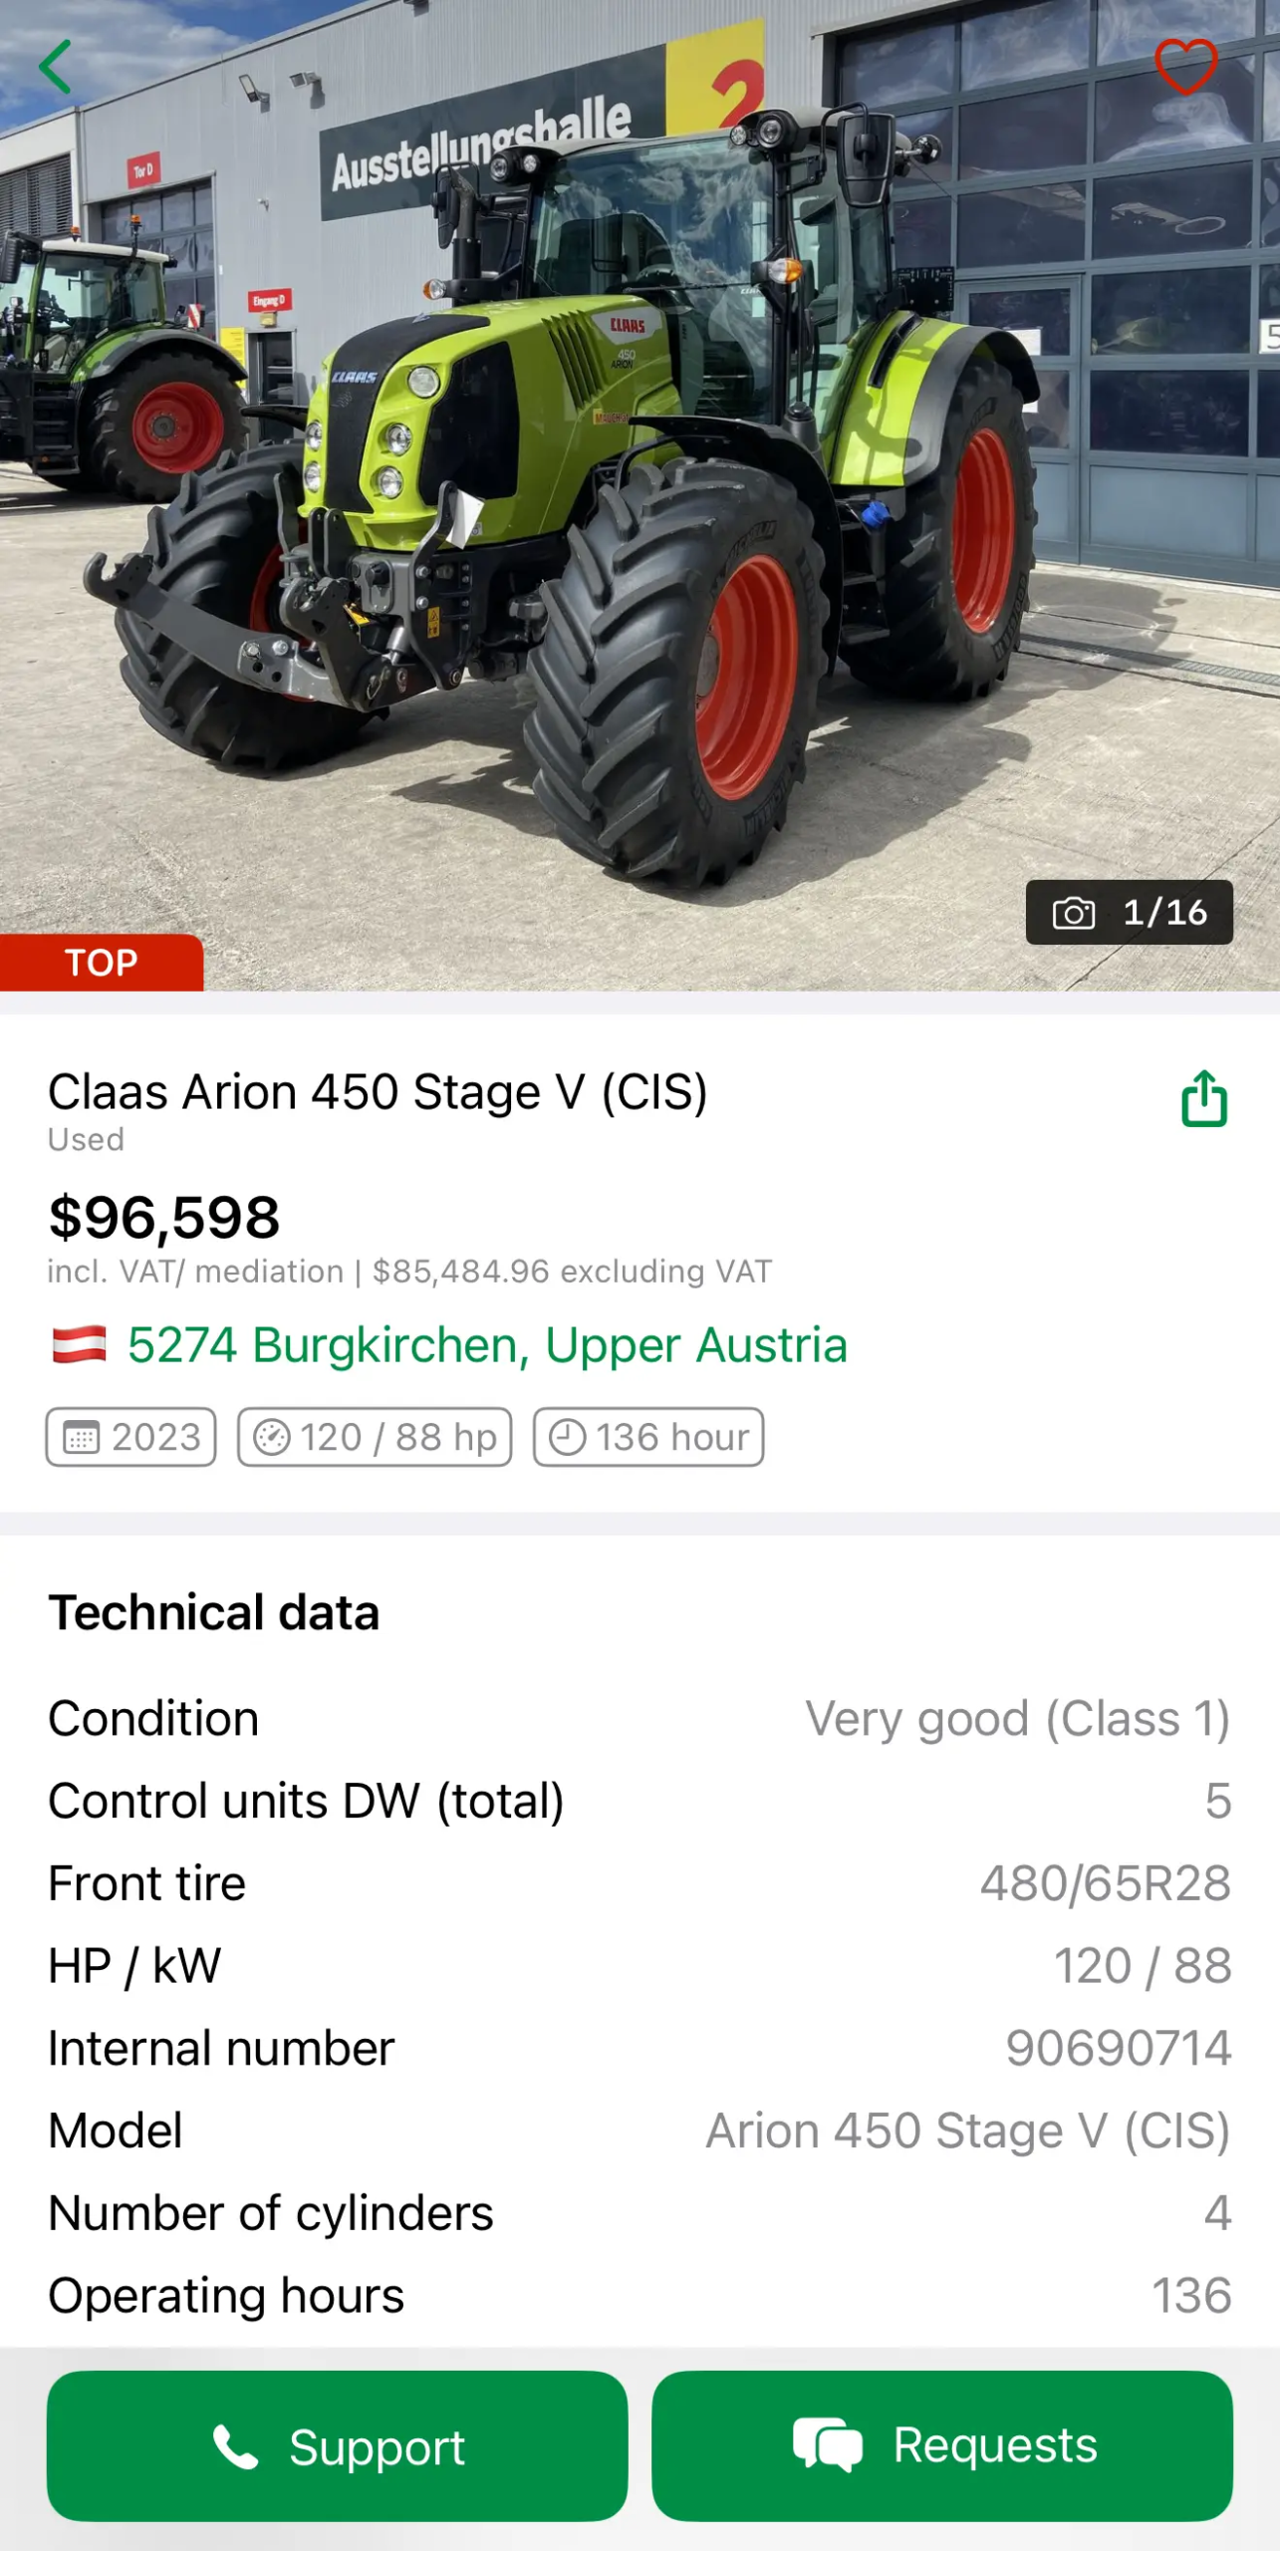Select the Front tire row value
The width and height of the screenshot is (1280, 2551).
[1105, 1883]
